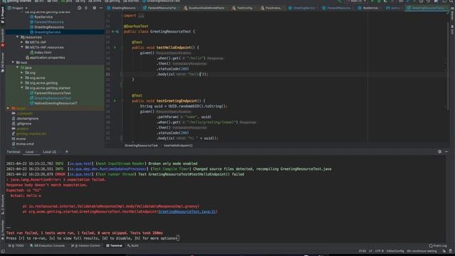Image resolution: width=455 pixels, height=256 pixels.
Task: Run testGreetingEndpoint from gutter run icon
Action: 115,101
